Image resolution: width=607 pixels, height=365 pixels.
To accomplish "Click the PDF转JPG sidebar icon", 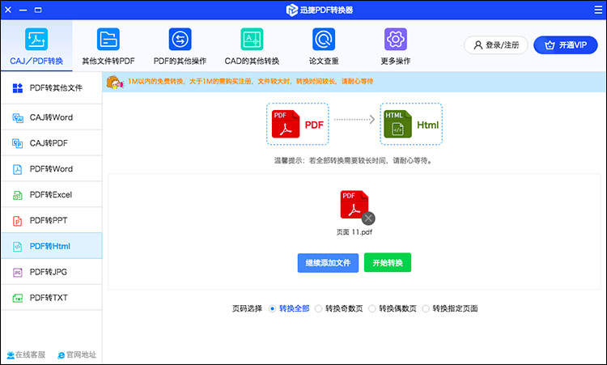I will [x=18, y=273].
